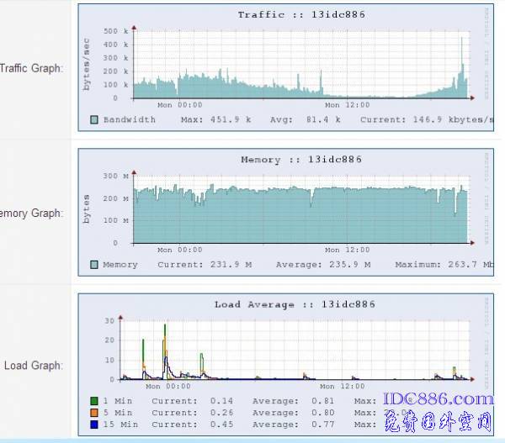This screenshot has height=443, width=505.
Task: Click the Memory Graph label
Action: (x=31, y=214)
